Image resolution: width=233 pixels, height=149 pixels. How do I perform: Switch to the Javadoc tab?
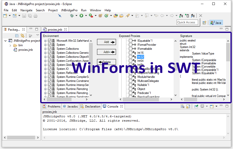71,107
